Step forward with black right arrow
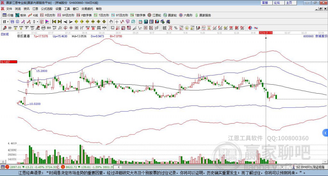The image size is (328, 176). (71, 22)
